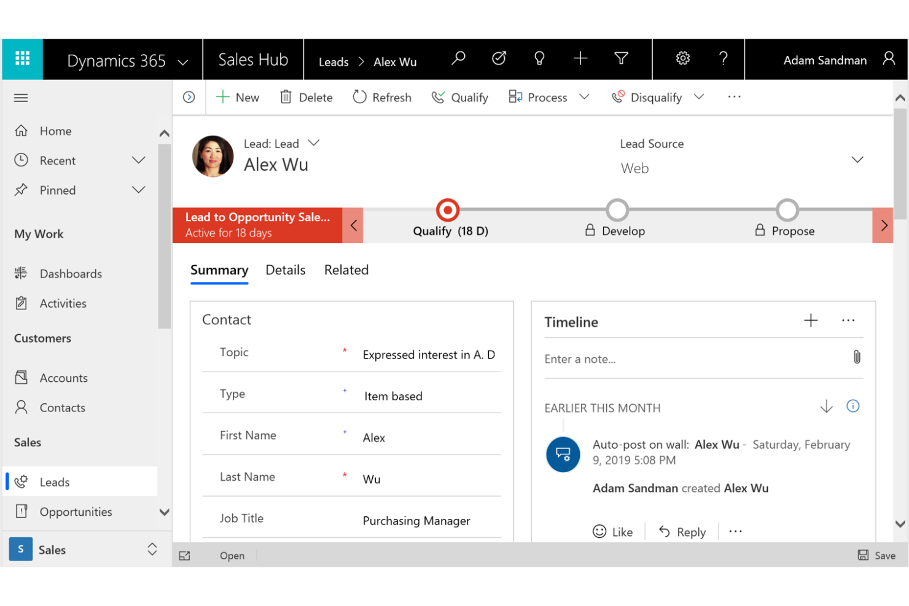
Task: Click New in the command bar
Action: coord(238,97)
